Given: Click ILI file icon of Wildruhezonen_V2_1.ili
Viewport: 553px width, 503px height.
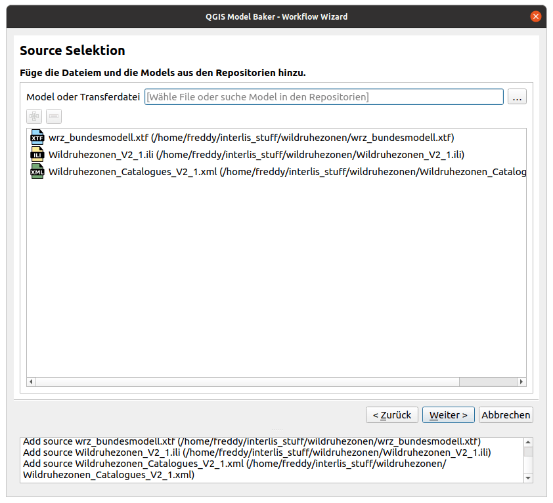Looking at the screenshot, I should point(37,155).
